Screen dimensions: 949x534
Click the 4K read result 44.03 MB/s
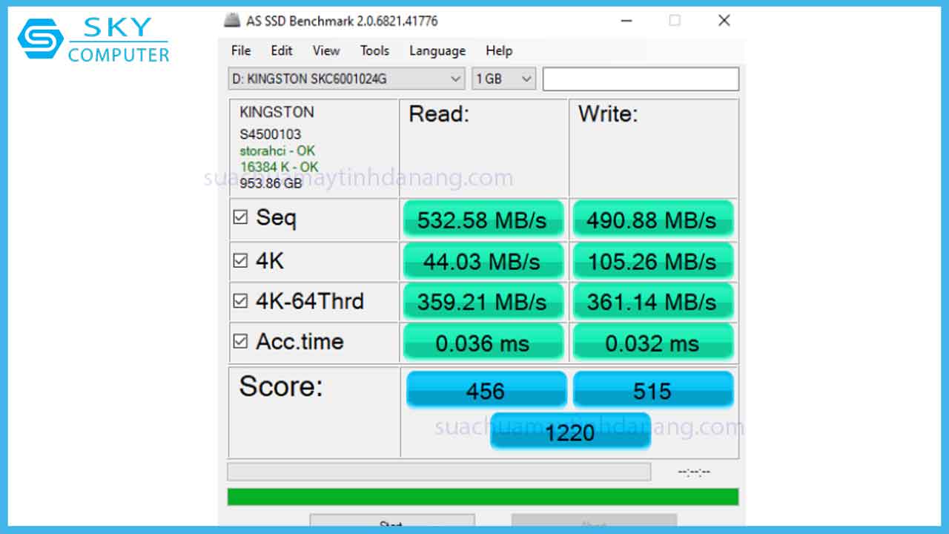click(x=483, y=261)
